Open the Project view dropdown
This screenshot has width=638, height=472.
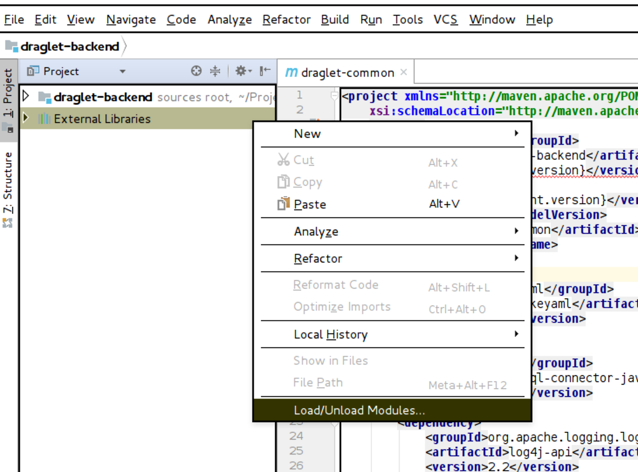point(123,71)
